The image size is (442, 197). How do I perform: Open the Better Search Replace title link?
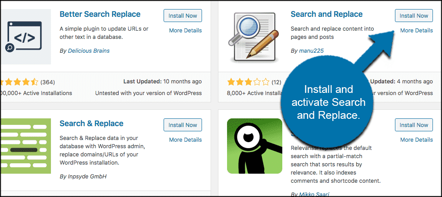click(100, 14)
